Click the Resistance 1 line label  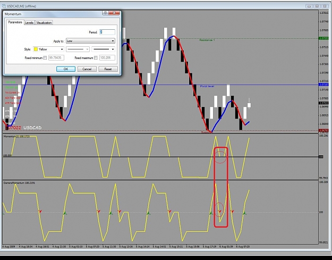pos(207,40)
